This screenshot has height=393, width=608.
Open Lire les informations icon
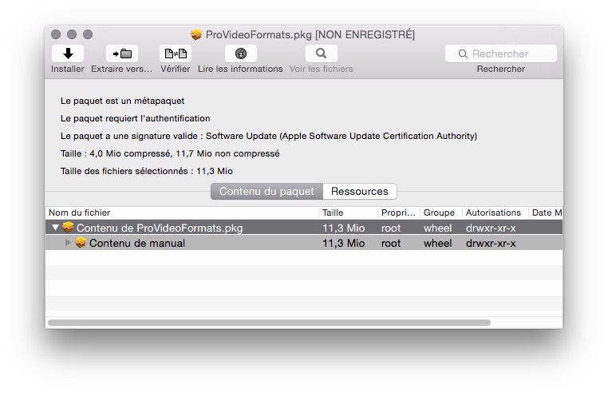(241, 54)
